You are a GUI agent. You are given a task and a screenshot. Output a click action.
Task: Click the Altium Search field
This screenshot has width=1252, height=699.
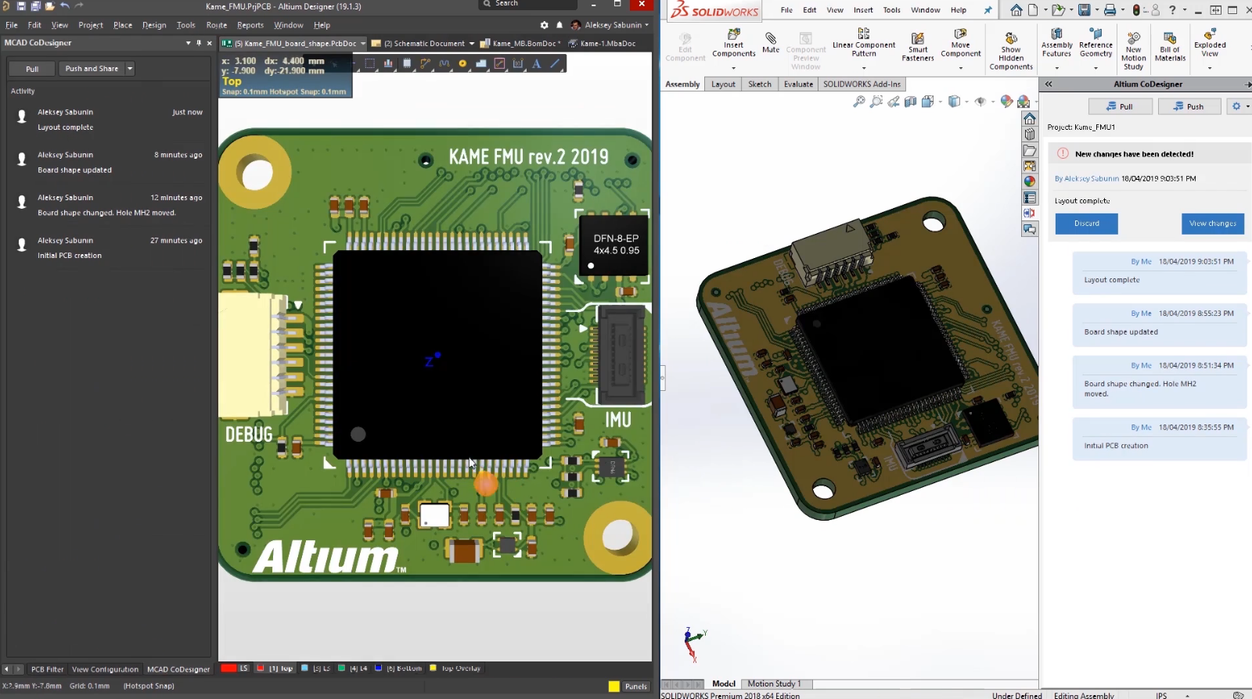point(528,4)
